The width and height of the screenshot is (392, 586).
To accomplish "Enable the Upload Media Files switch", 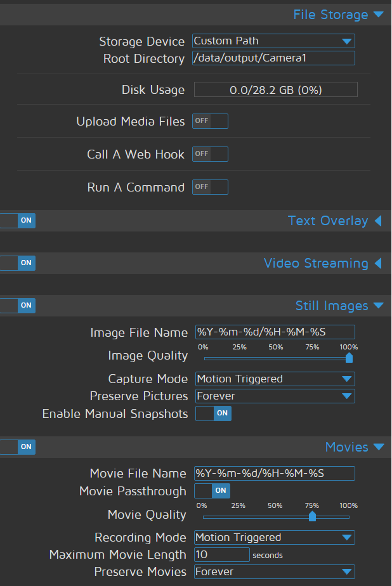I will click(x=210, y=121).
